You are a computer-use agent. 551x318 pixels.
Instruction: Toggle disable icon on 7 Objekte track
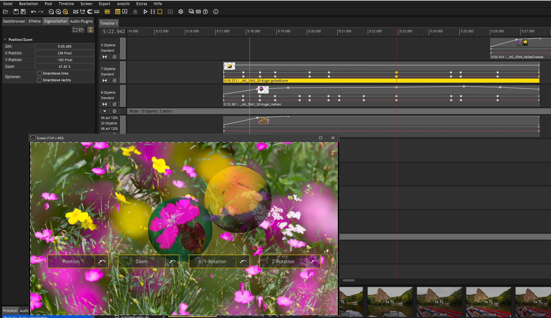(115, 81)
